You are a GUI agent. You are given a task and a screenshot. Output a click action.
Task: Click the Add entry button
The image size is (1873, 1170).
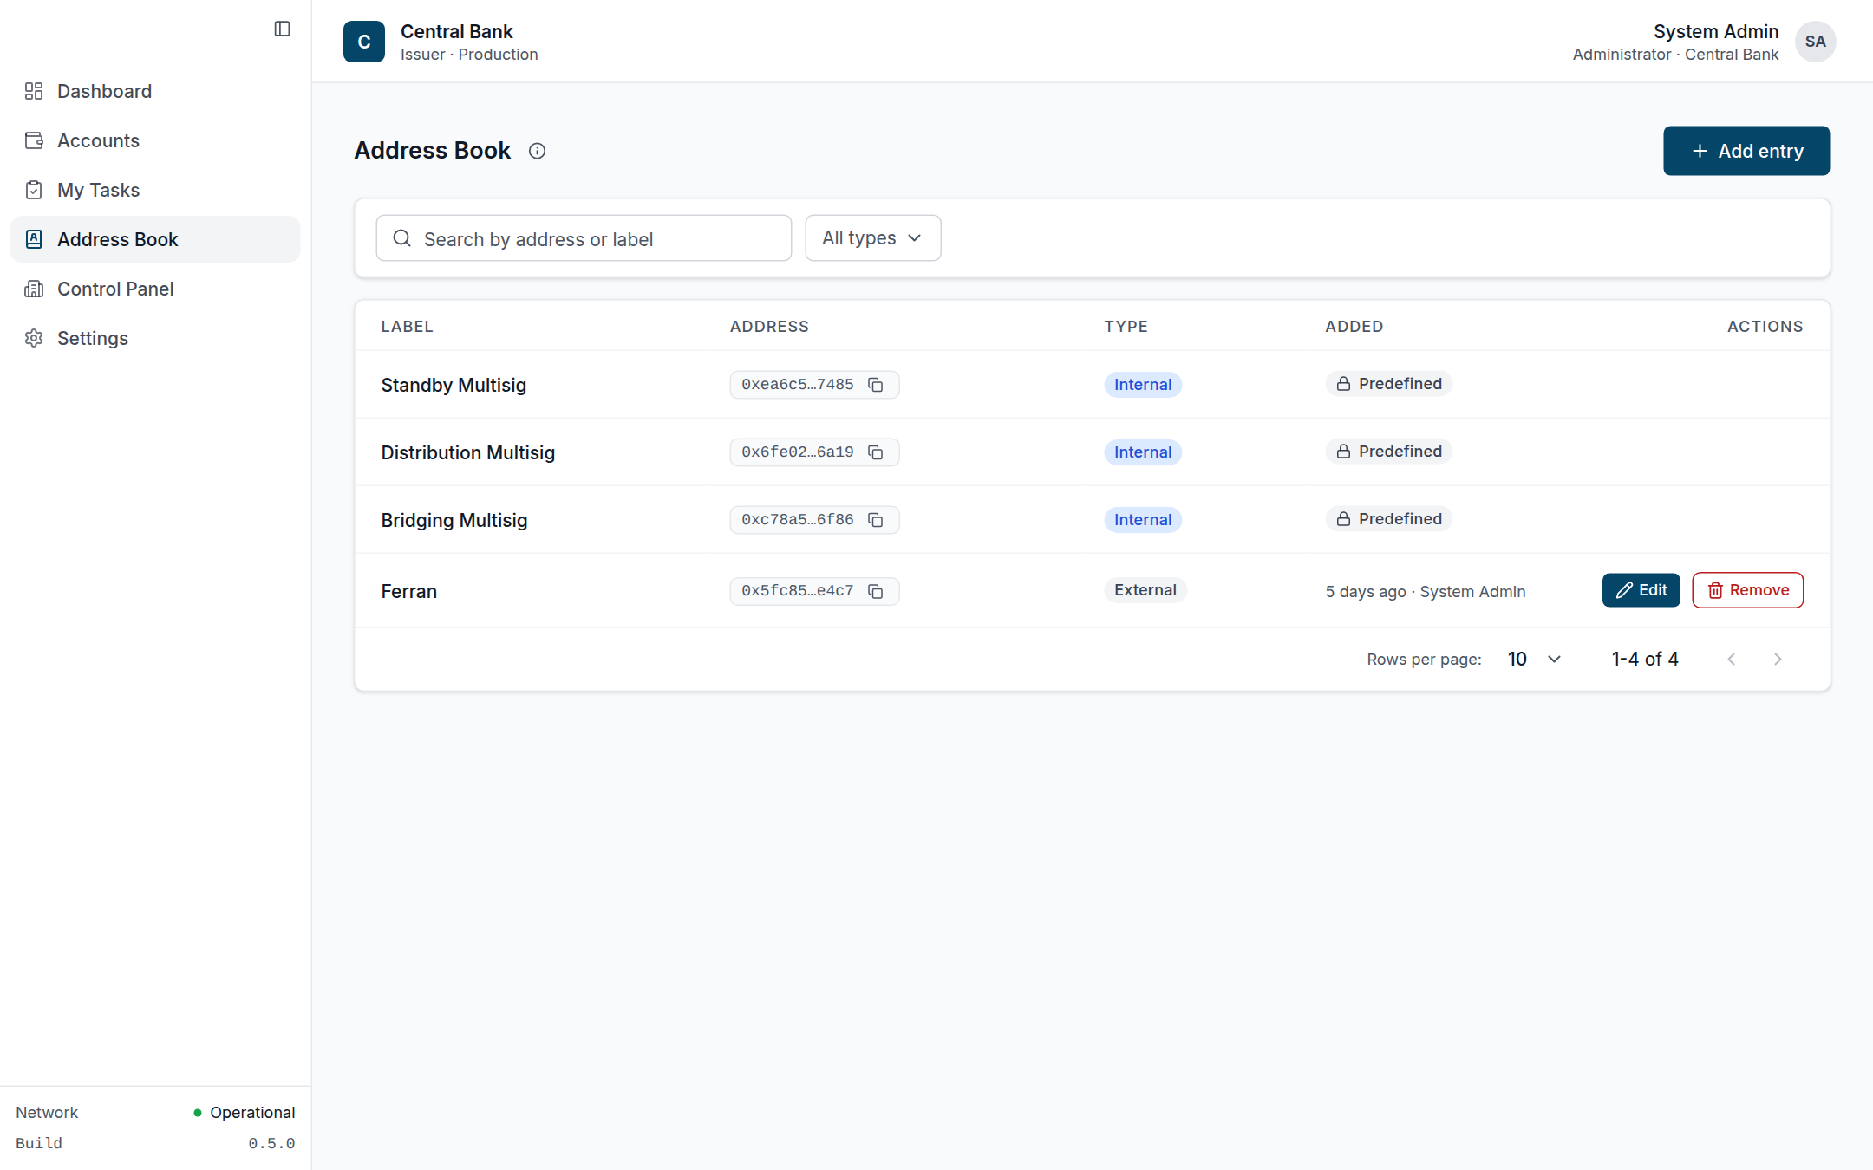(x=1746, y=151)
